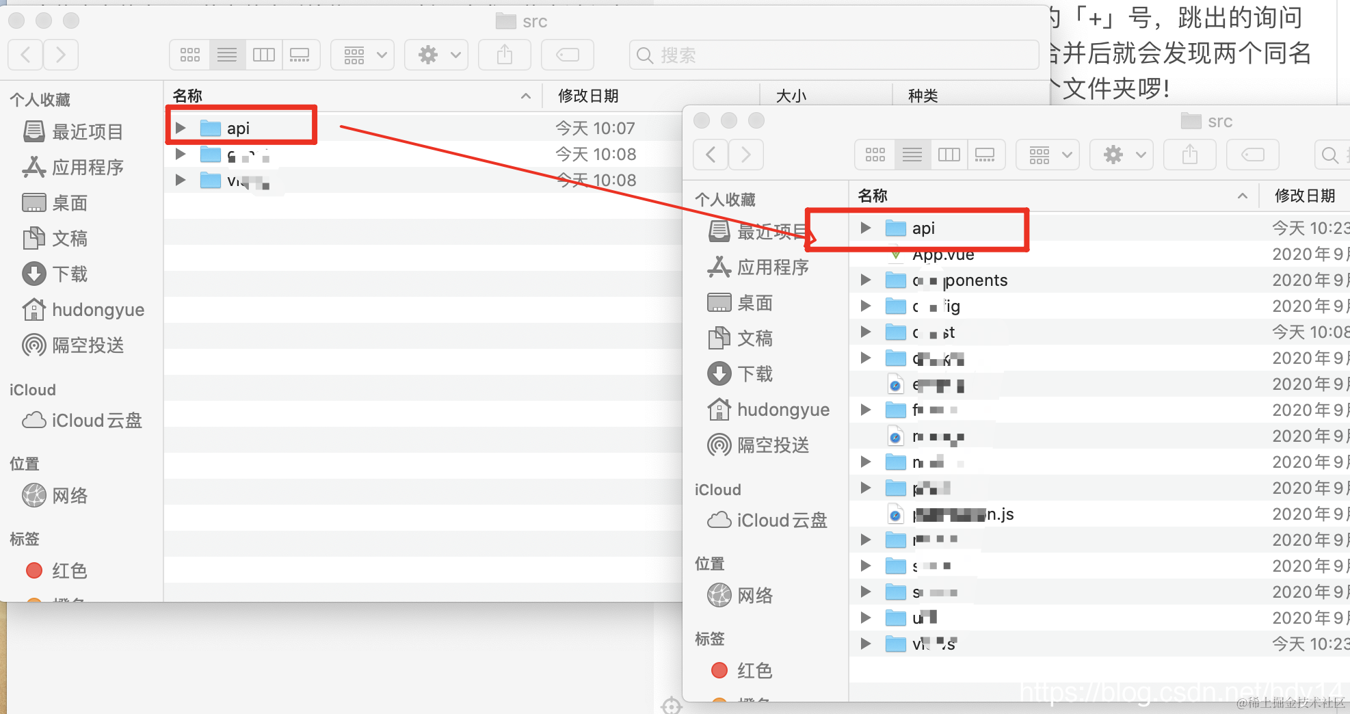Open 应用程序 in left Finder window sidebar

(73, 167)
